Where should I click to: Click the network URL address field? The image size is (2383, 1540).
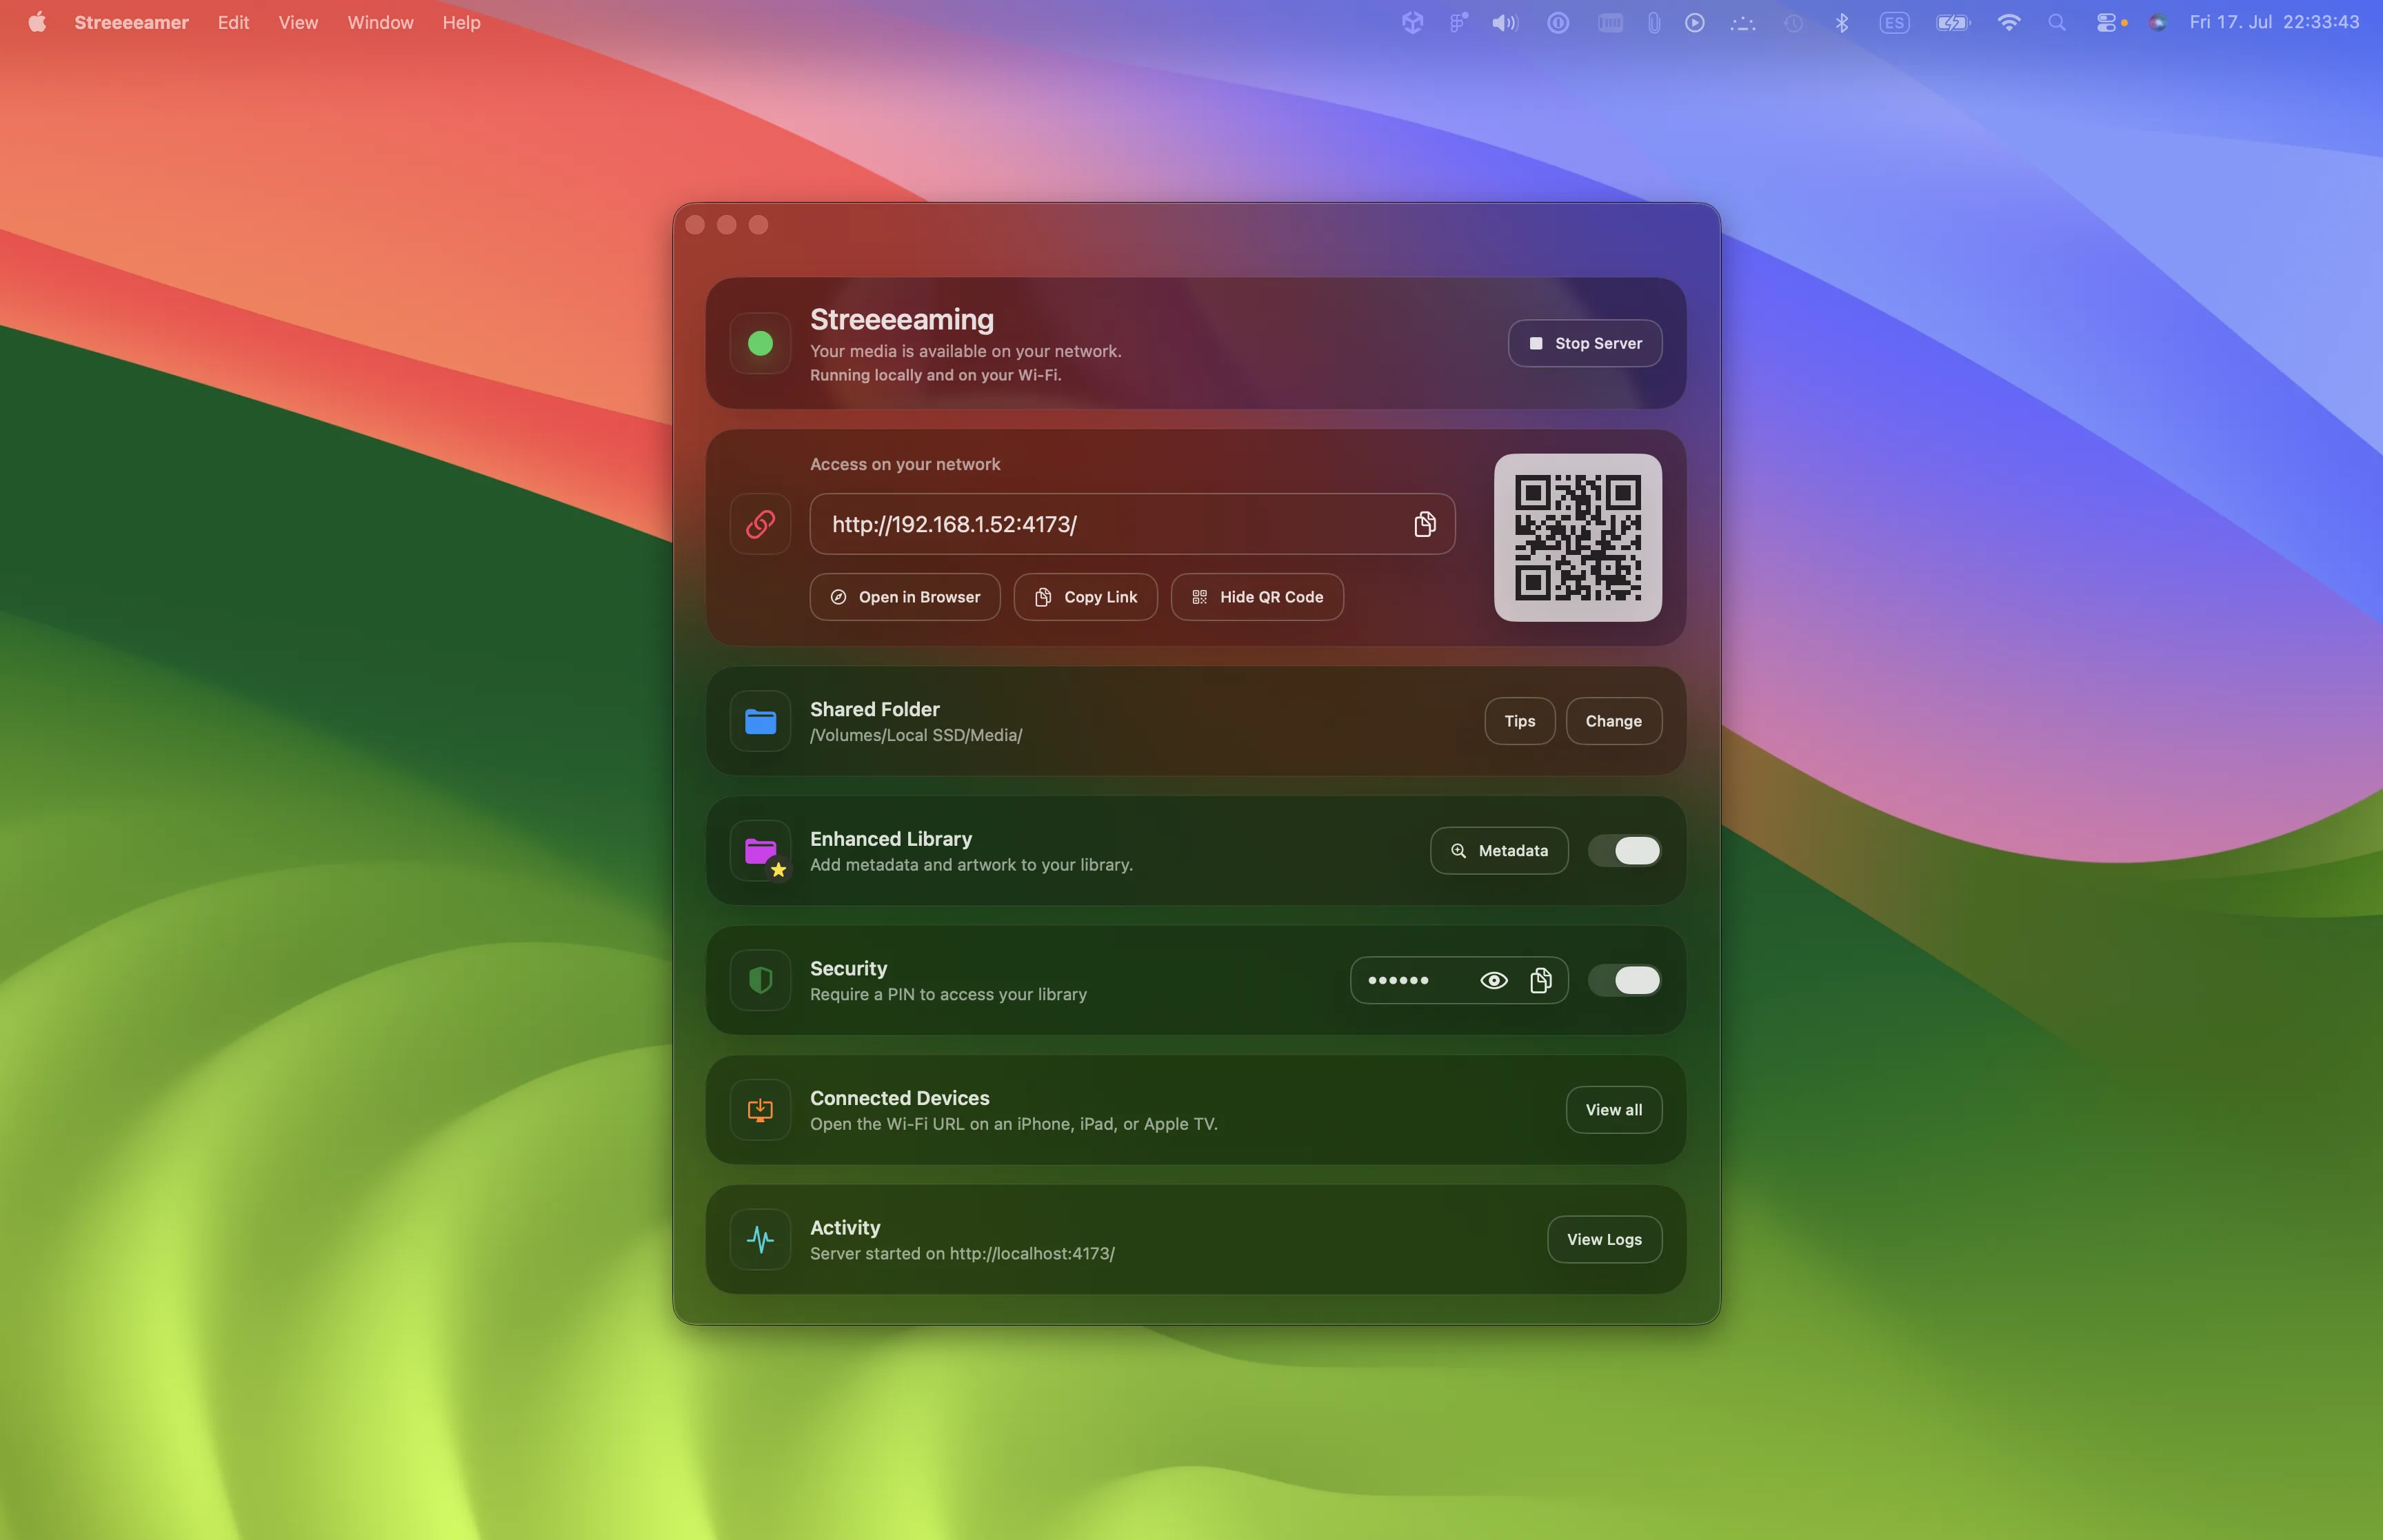coord(1132,524)
